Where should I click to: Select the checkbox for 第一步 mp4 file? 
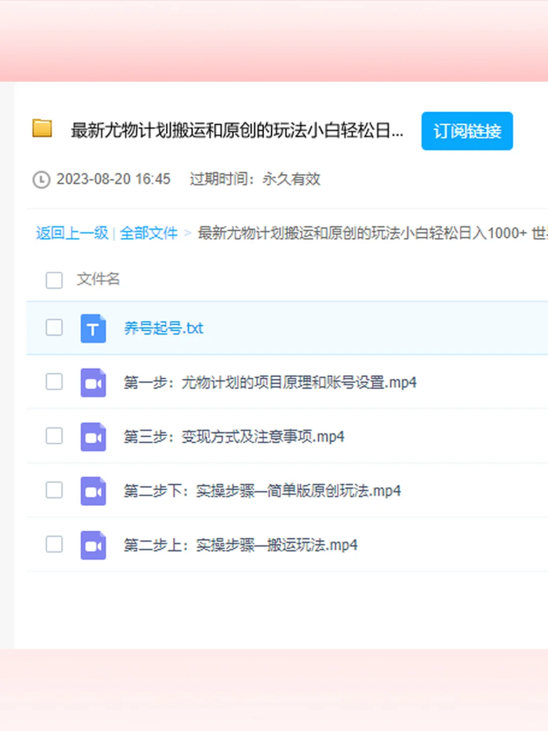tap(54, 382)
